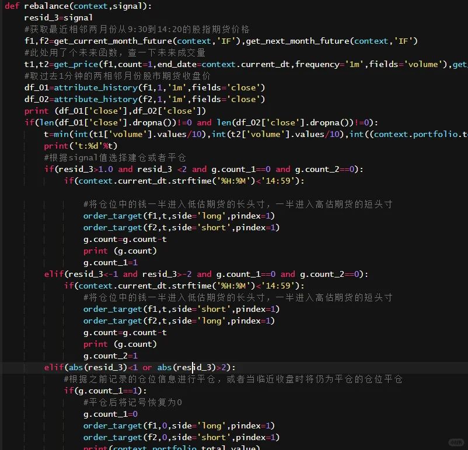Click order_target(f2,t,side='short',pindex=1) line
Screen dimensions: 468x450
tap(181, 227)
